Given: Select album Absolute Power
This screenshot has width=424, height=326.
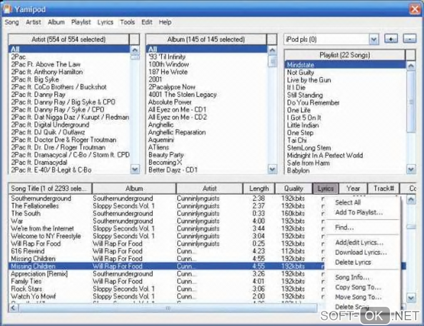Looking at the screenshot, I should click(207, 102).
